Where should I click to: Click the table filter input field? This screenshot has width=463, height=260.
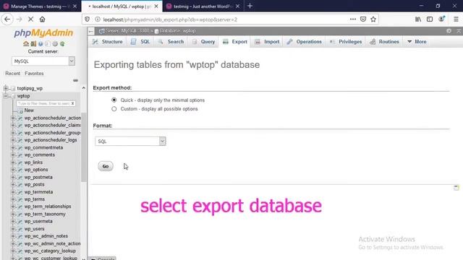point(43,103)
